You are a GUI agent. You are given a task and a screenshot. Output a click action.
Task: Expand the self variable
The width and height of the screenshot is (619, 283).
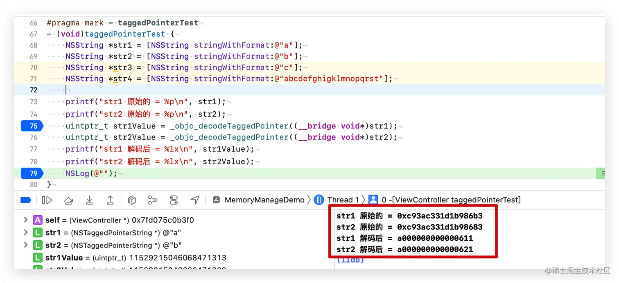coord(26,220)
